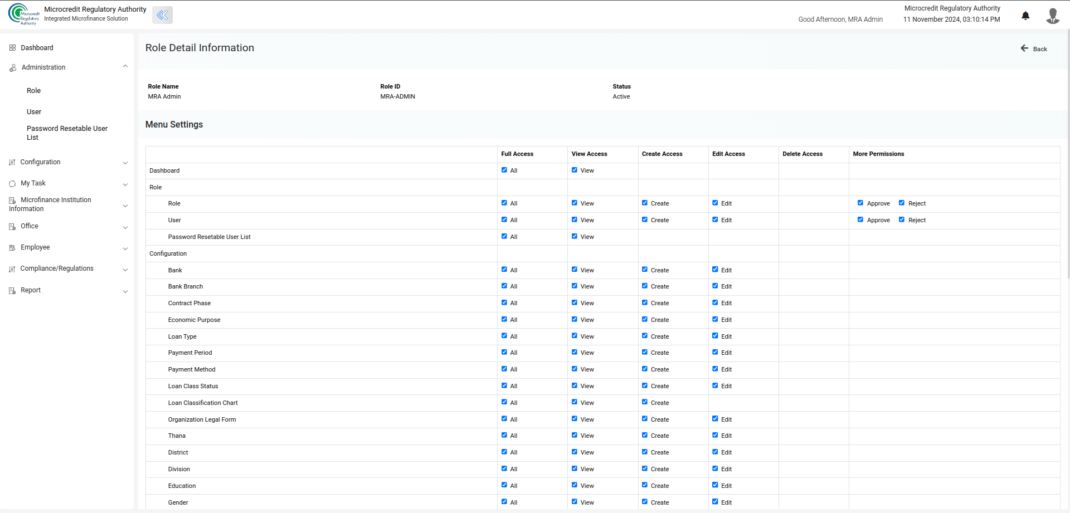This screenshot has width=1070, height=513.
Task: Click MRA-ADMIN Role ID value
Action: click(x=397, y=96)
